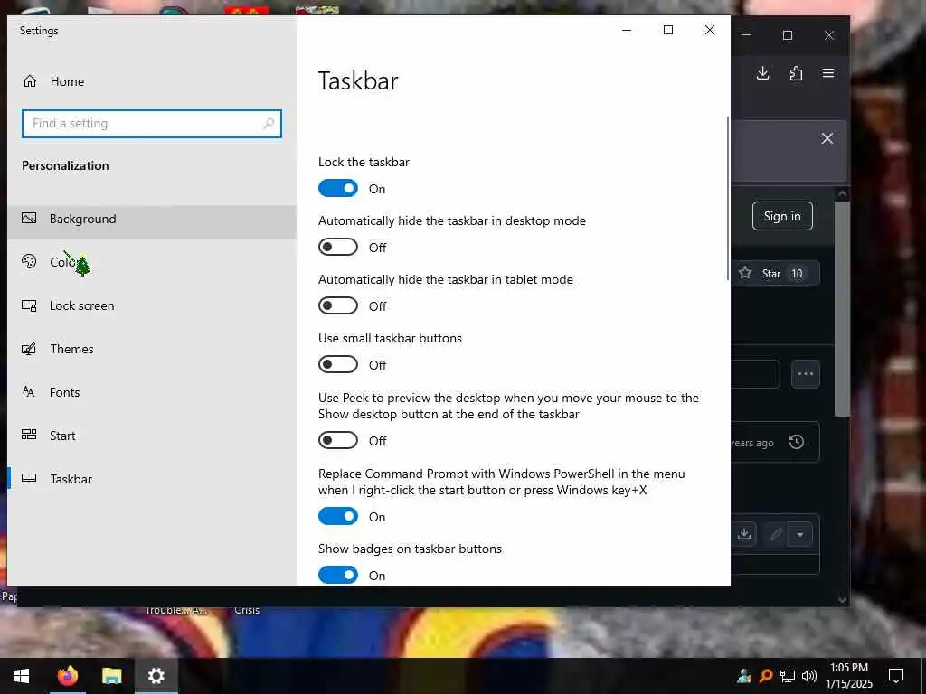Viewport: 926px width, 694px height.
Task: Dismiss the browser notification bar with X
Action: pos(827,138)
